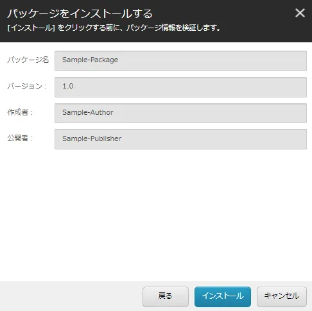Viewport: 312px width, 311px height.
Task: Select the バージョン field showing 1.0
Action: (x=180, y=87)
